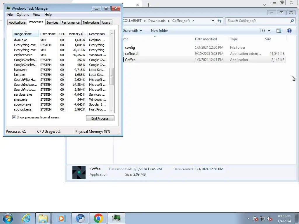Sort processes by Memory column
This screenshot has width=299, height=224.
click(77, 34)
